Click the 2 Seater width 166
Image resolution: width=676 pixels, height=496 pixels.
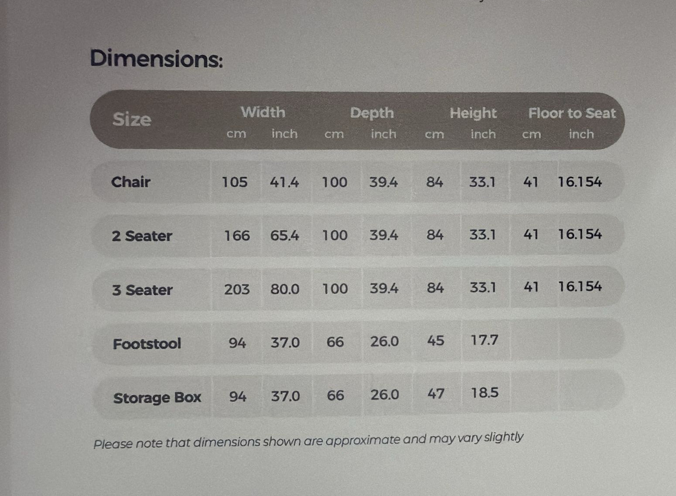pos(237,236)
